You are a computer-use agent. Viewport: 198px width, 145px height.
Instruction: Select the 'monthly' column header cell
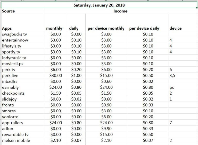pyautogui.click(x=54, y=28)
